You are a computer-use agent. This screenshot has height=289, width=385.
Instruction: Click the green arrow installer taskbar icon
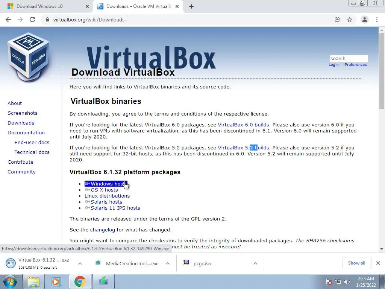click(x=103, y=281)
